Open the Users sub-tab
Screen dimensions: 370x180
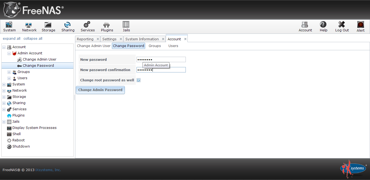tap(173, 46)
